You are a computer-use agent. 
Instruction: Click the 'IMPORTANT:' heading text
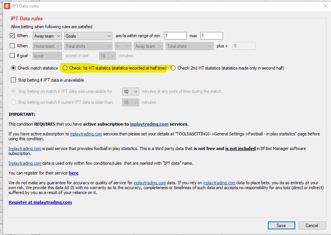coord(22,114)
